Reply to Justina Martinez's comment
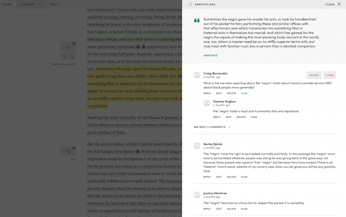346x217 pixels. 207,209
